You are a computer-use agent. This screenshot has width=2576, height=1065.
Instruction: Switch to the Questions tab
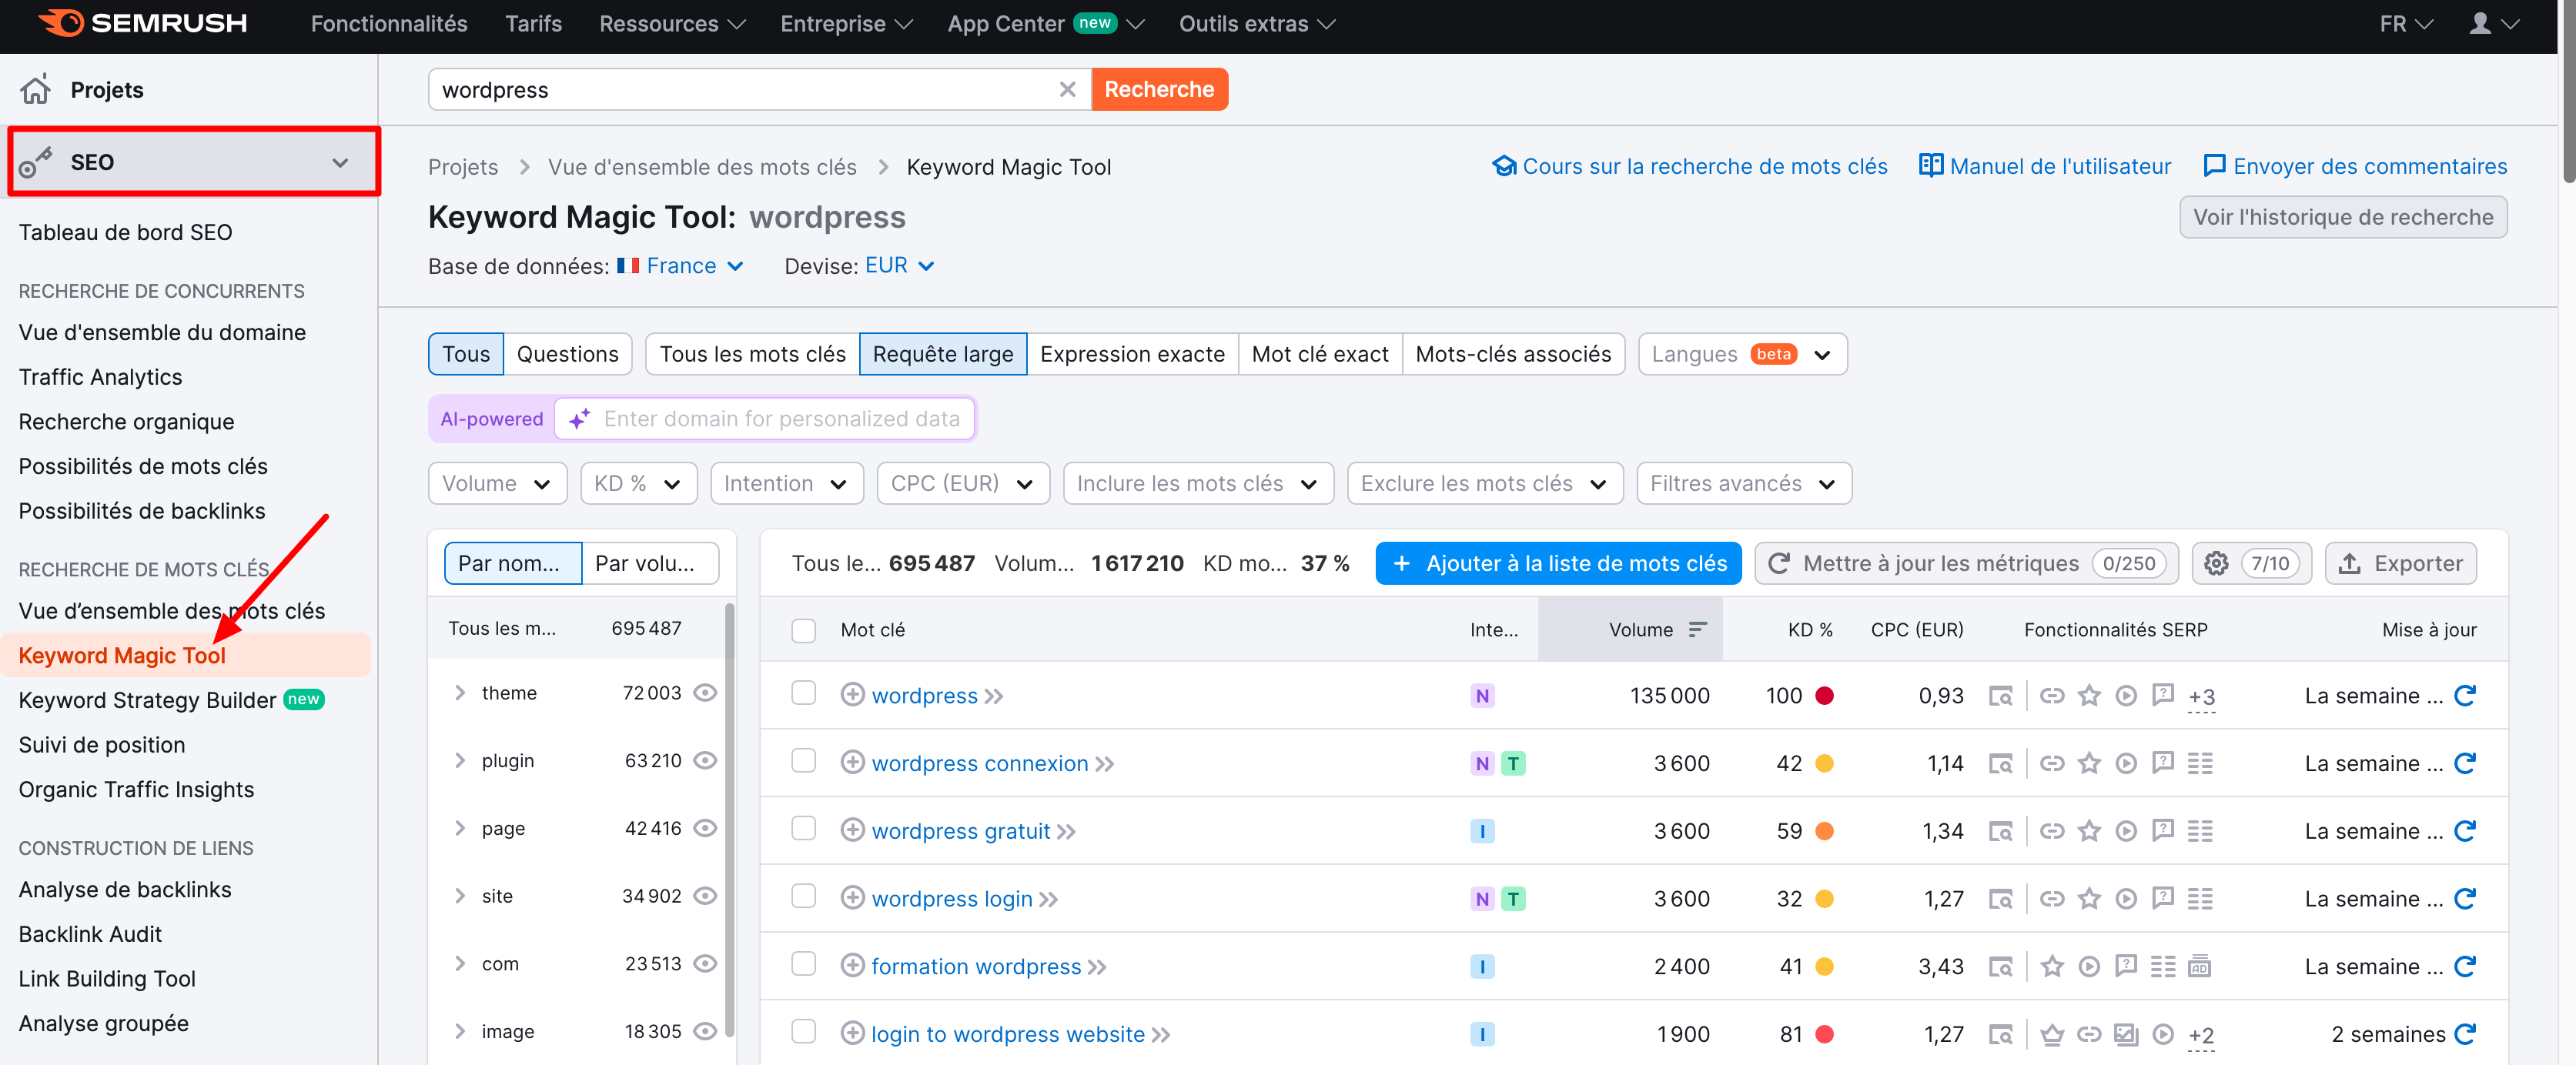click(x=567, y=355)
